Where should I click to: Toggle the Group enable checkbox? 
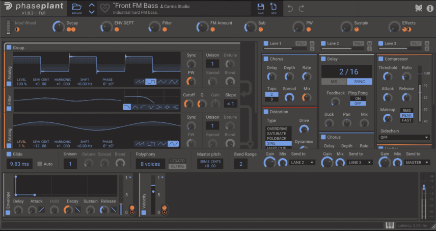click(x=9, y=47)
